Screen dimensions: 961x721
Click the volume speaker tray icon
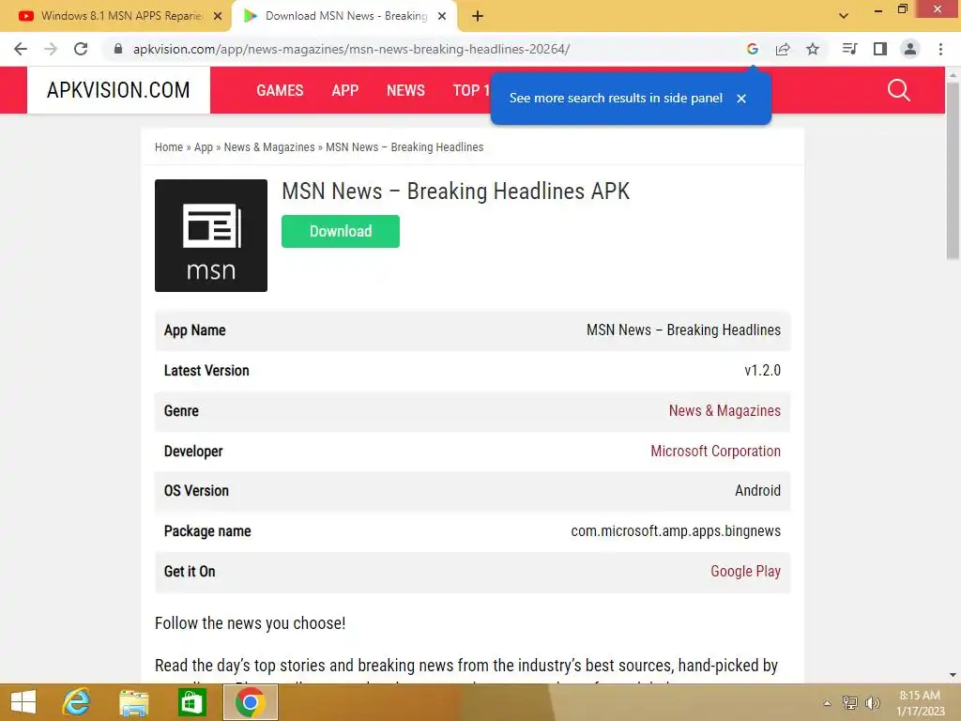coord(873,703)
